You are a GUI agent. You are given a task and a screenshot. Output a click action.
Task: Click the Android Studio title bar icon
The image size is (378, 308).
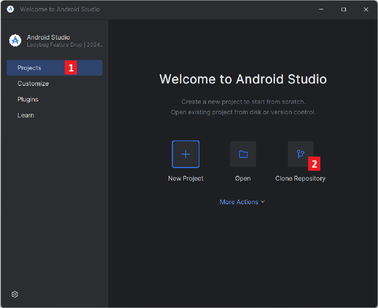(x=10, y=9)
